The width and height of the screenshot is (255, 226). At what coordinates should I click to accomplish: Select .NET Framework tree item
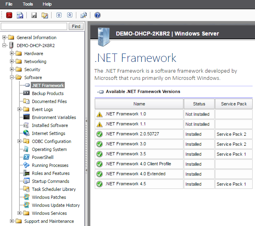[48, 85]
